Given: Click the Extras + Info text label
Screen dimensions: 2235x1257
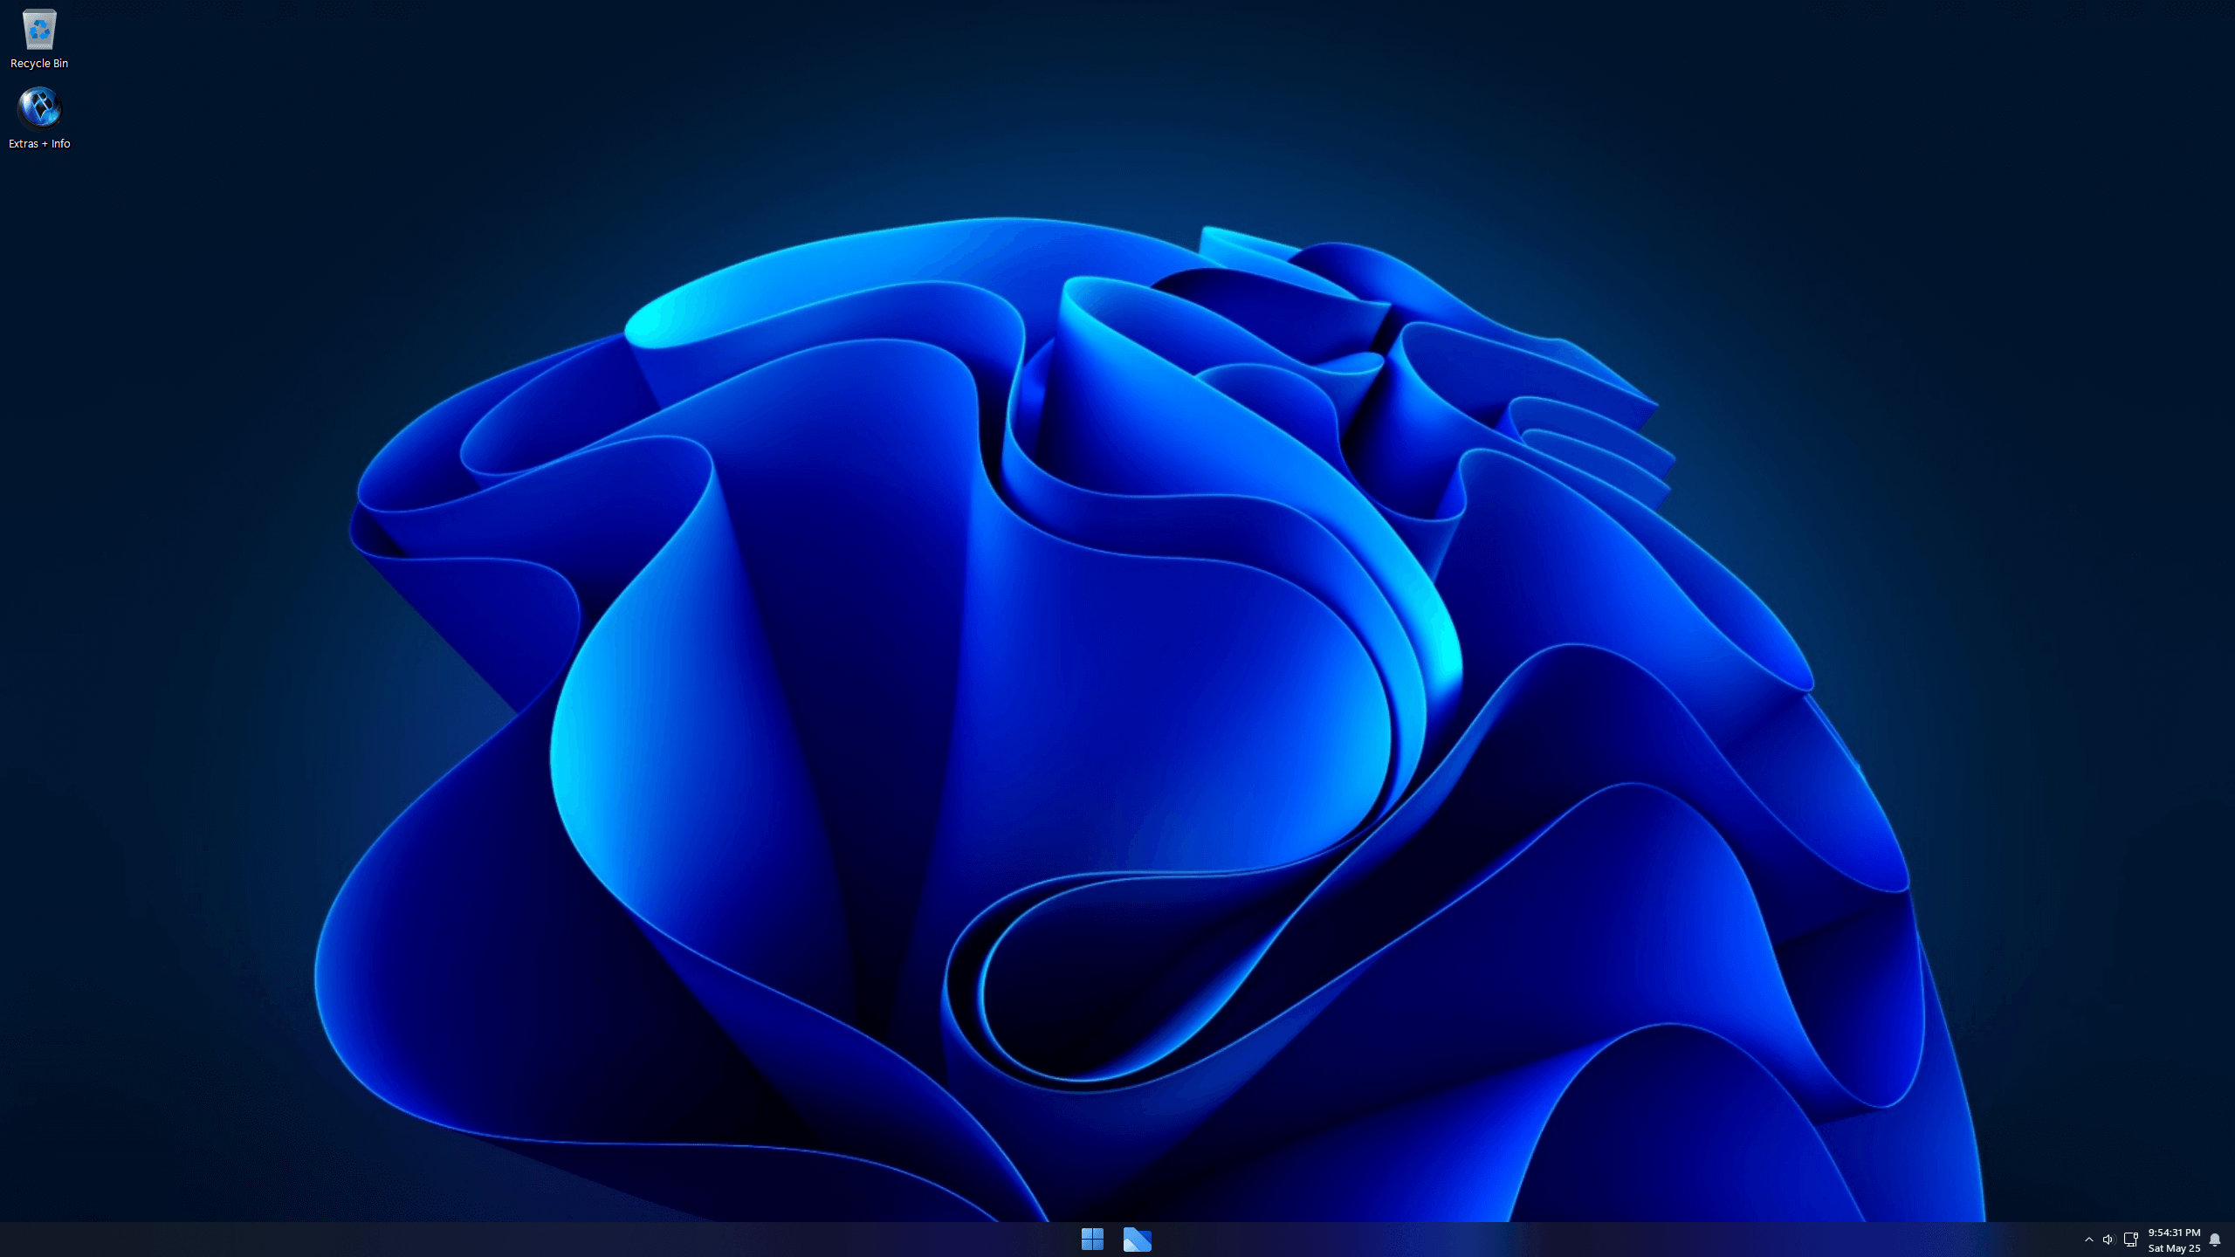Looking at the screenshot, I should tap(39, 144).
